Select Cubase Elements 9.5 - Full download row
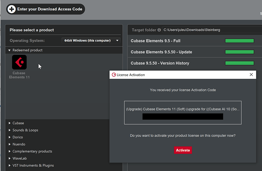 (195, 41)
